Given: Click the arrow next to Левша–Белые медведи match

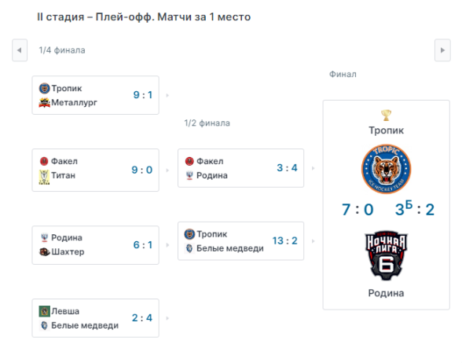Looking at the screenshot, I should point(167,318).
